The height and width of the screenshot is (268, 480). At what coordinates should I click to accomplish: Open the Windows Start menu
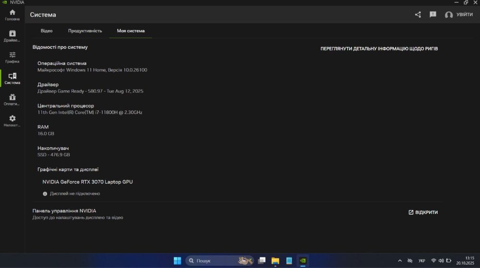pos(177,261)
